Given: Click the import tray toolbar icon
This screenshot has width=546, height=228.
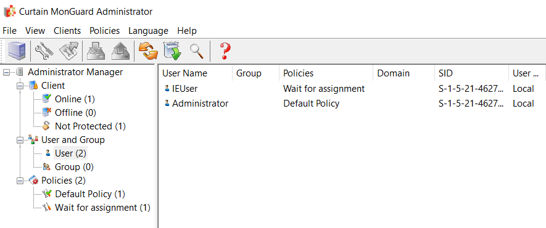Looking at the screenshot, I should pos(95,51).
